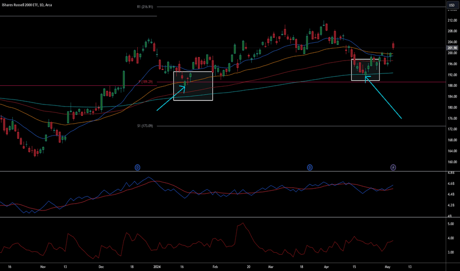Select the current price label 201.90
This screenshot has height=271, width=460.
coord(453,48)
